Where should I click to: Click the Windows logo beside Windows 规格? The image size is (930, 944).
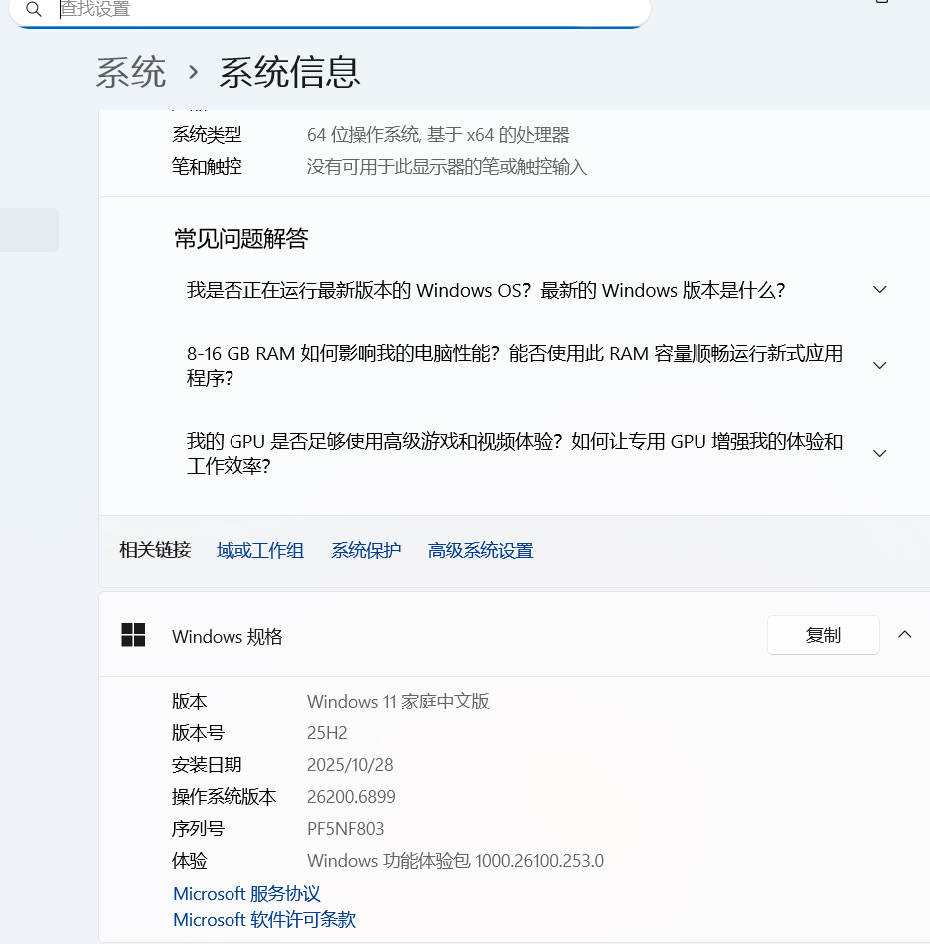(132, 635)
